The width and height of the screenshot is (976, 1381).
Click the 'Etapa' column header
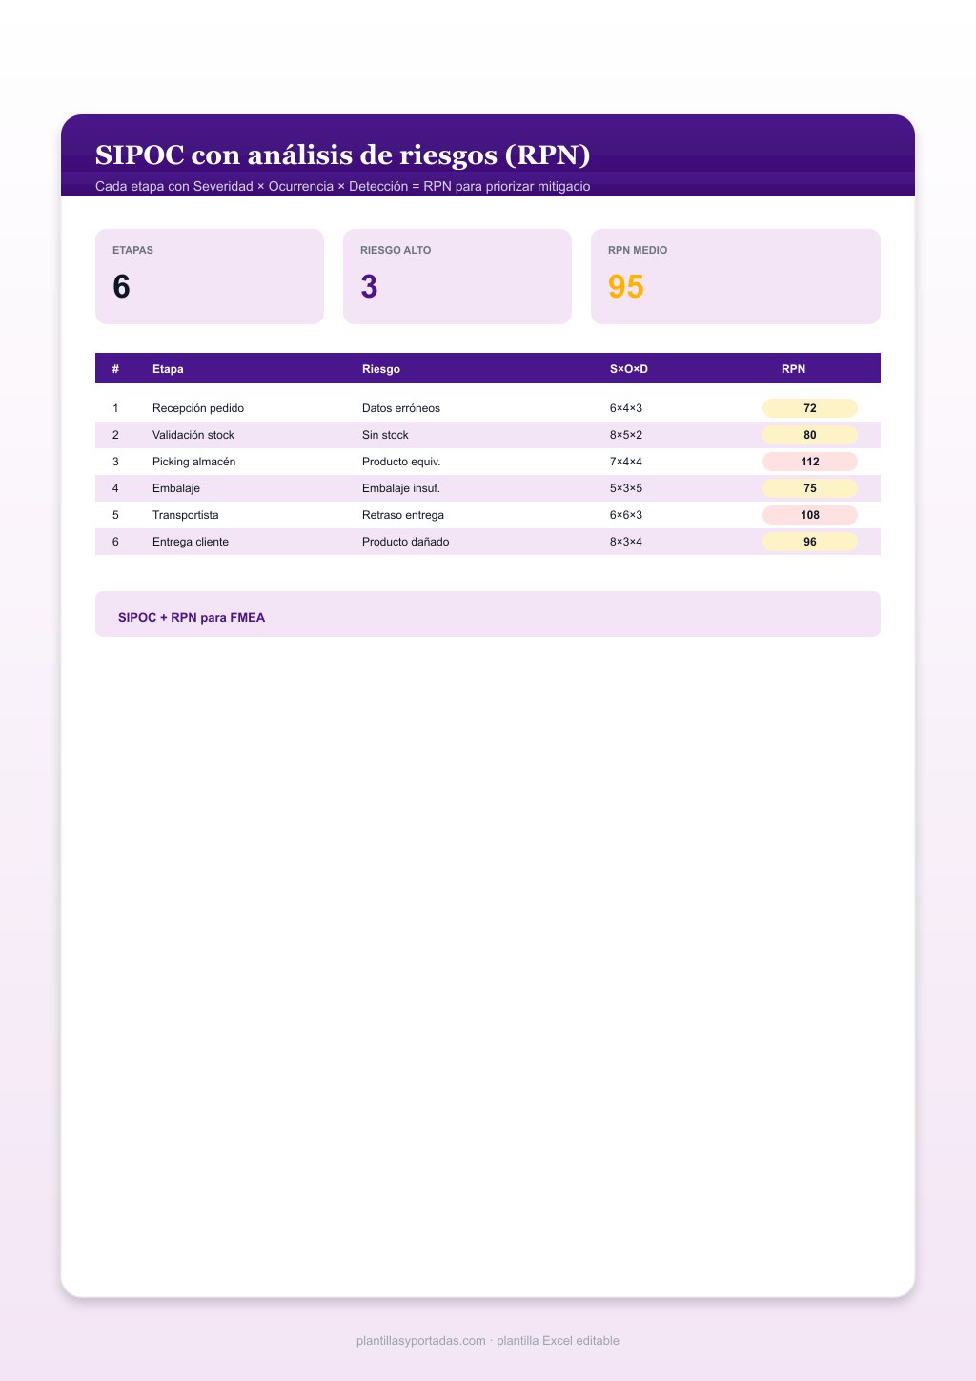click(168, 369)
